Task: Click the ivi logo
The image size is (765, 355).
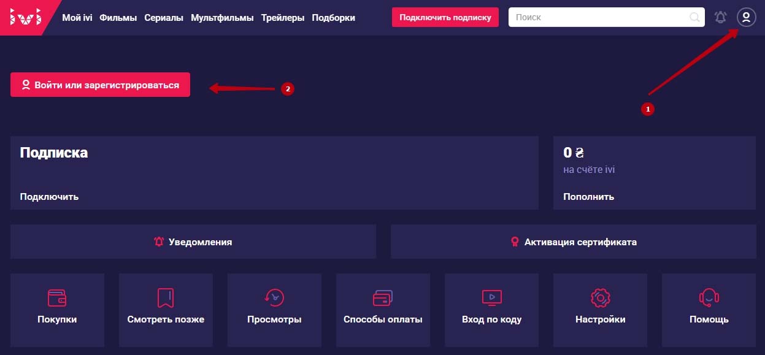Action: (26, 18)
